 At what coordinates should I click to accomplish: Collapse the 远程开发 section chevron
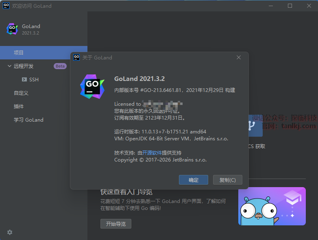click(9, 66)
